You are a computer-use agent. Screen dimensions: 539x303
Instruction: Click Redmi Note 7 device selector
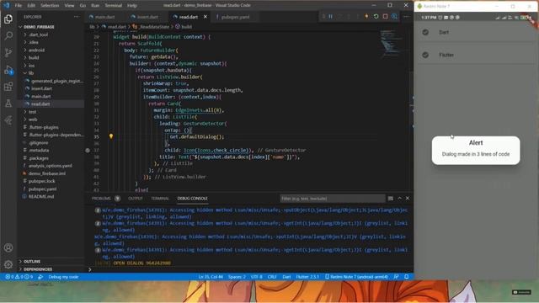[357, 277]
